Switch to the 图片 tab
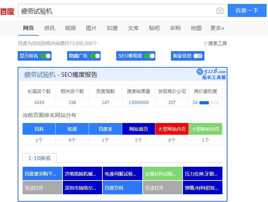268x202 pixels. tap(91, 28)
